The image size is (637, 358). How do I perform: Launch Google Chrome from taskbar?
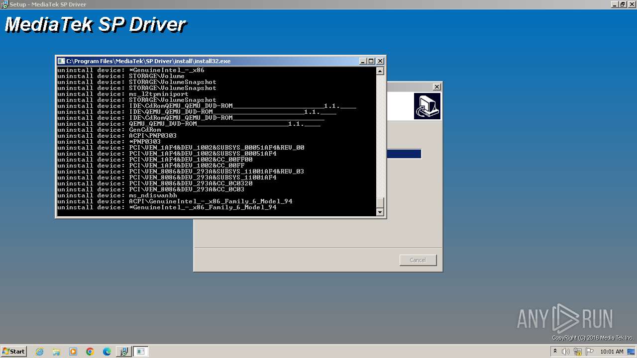coord(90,352)
